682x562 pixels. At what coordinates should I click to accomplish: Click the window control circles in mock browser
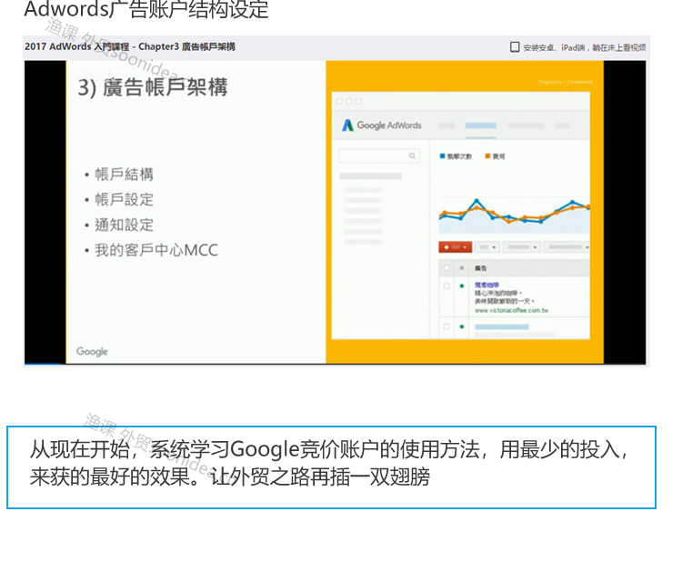(x=348, y=101)
